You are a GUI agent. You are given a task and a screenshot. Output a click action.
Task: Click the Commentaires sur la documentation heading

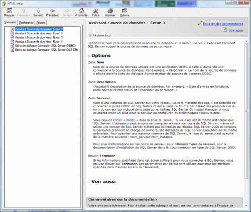click(122, 199)
